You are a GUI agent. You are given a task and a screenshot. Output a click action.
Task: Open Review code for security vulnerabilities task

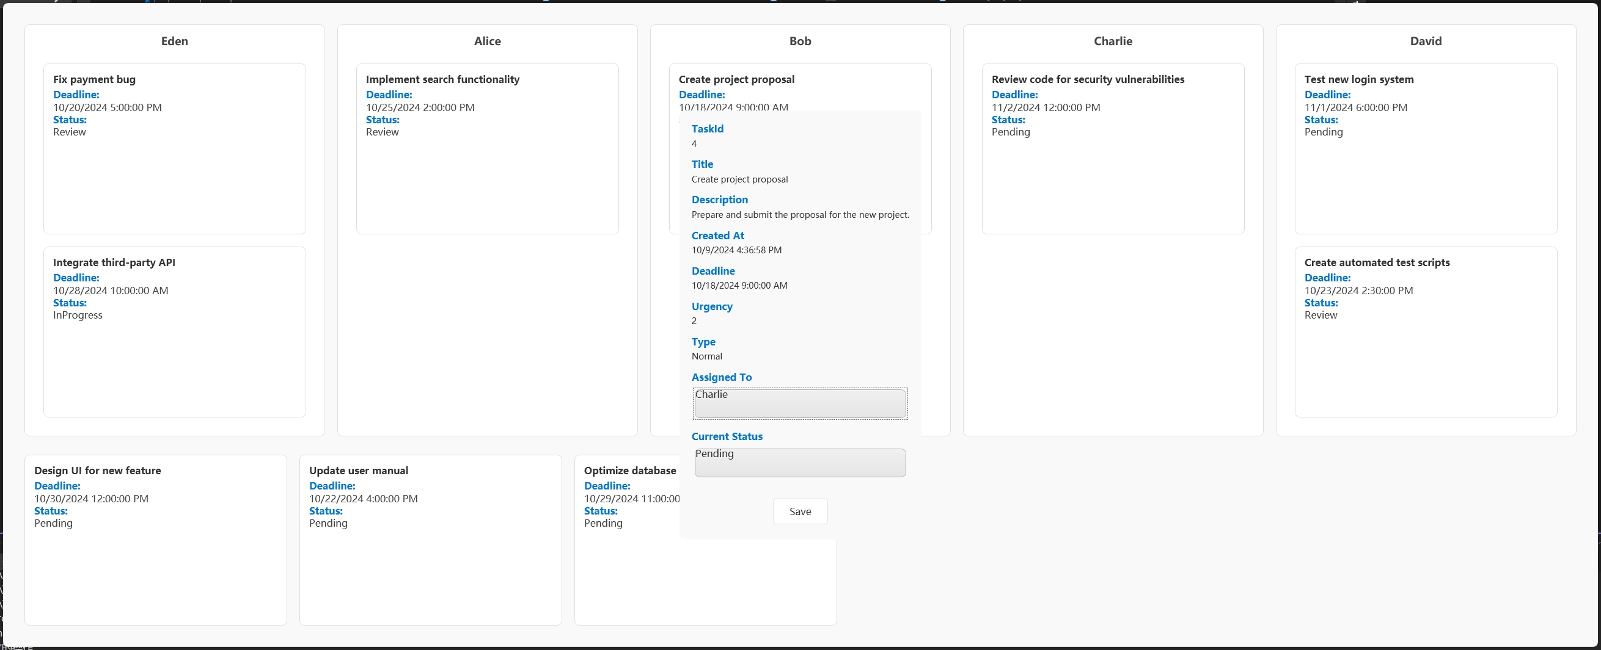[x=1112, y=148]
